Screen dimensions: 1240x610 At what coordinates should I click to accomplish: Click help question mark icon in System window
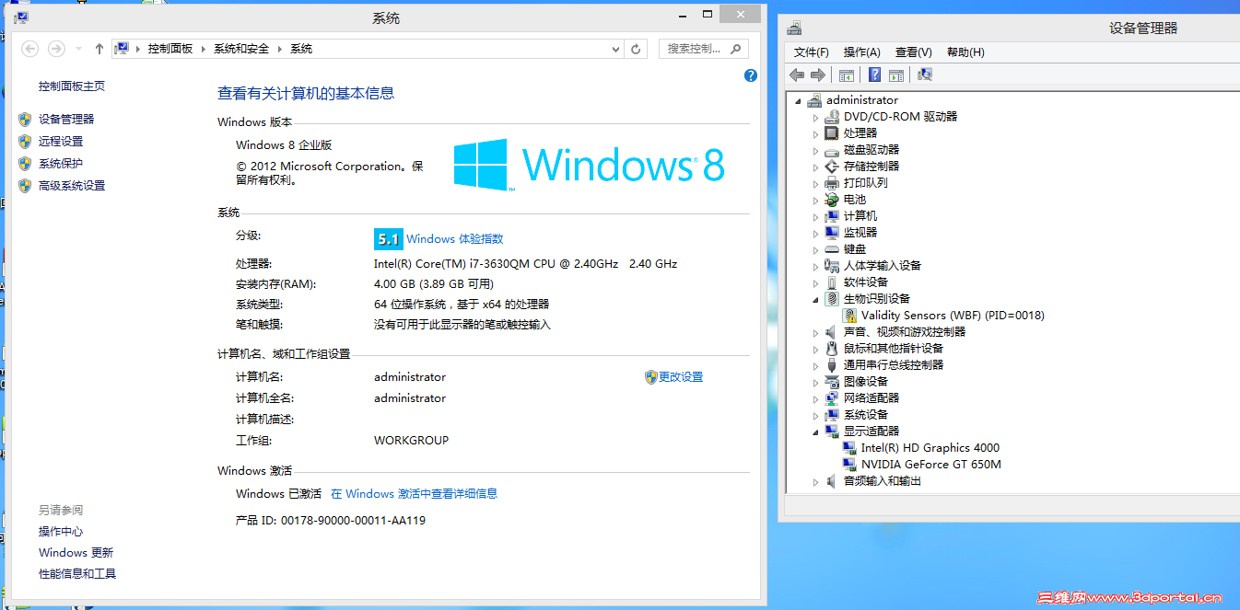pyautogui.click(x=751, y=75)
